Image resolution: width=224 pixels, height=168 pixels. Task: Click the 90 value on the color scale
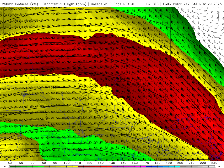coord(55,163)
